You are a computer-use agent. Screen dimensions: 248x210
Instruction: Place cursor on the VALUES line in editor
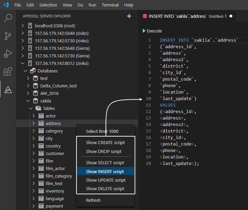tap(168, 105)
